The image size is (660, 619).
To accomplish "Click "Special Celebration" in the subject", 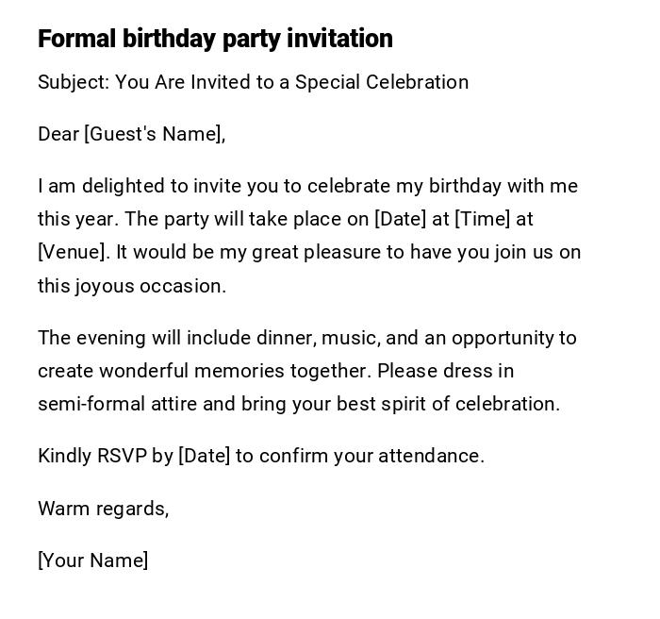I will coord(381,82).
